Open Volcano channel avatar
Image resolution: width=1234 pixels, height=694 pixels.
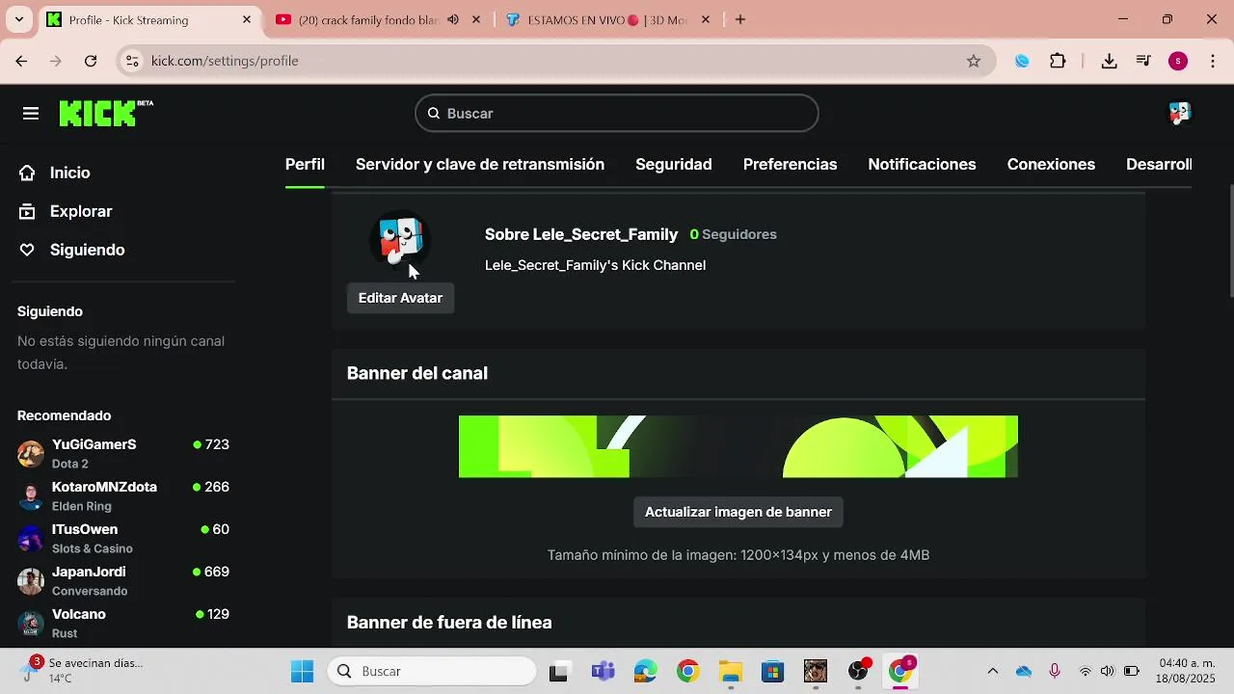coord(31,623)
